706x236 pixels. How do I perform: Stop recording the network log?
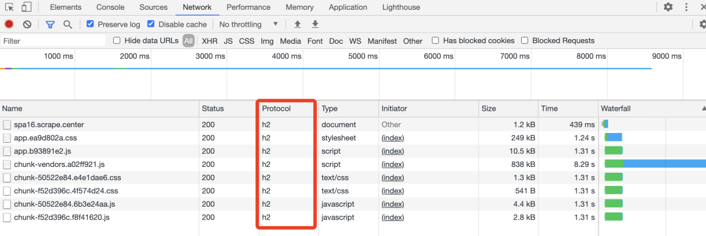pyautogui.click(x=9, y=24)
